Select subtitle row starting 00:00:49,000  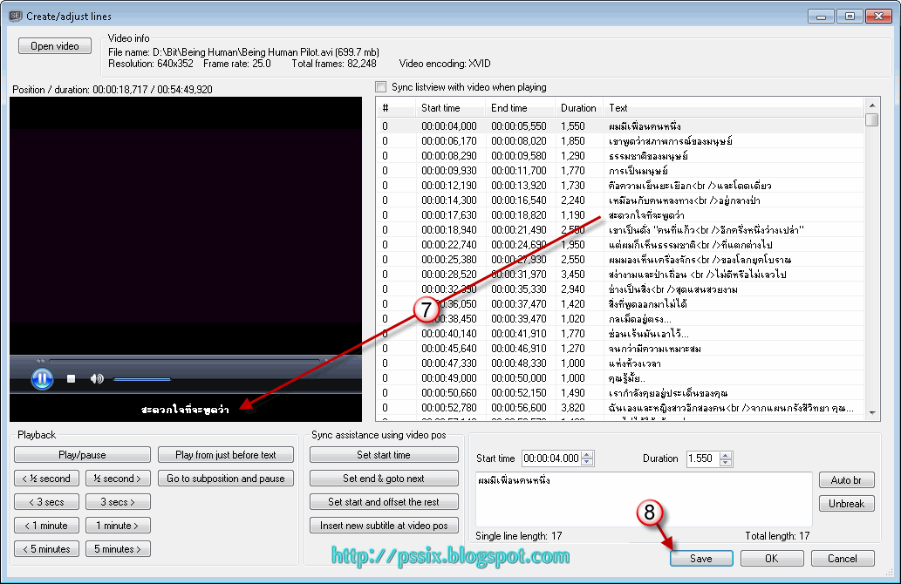pyautogui.click(x=621, y=378)
